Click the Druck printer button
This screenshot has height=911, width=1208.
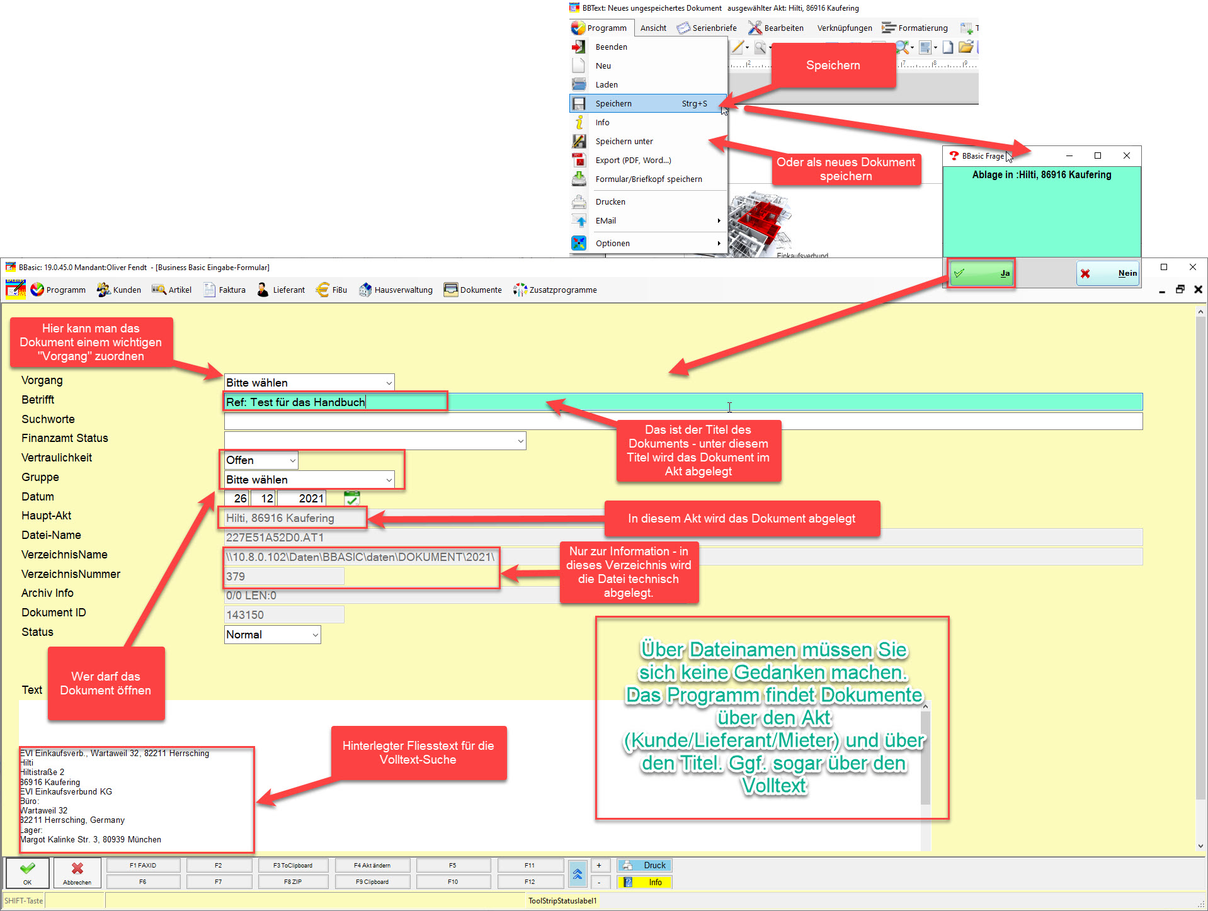[644, 866]
